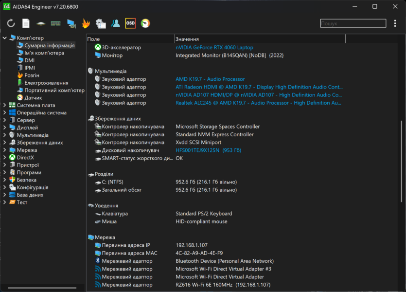Open nVIDIA AD107 HDMI/DP audio link
This screenshot has width=406, height=292.
click(259, 95)
